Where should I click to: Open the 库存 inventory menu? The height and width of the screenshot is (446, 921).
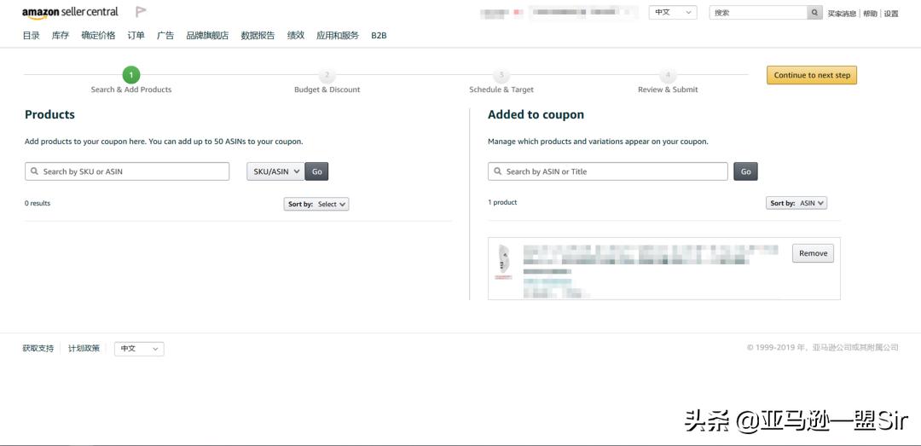pyautogui.click(x=61, y=36)
